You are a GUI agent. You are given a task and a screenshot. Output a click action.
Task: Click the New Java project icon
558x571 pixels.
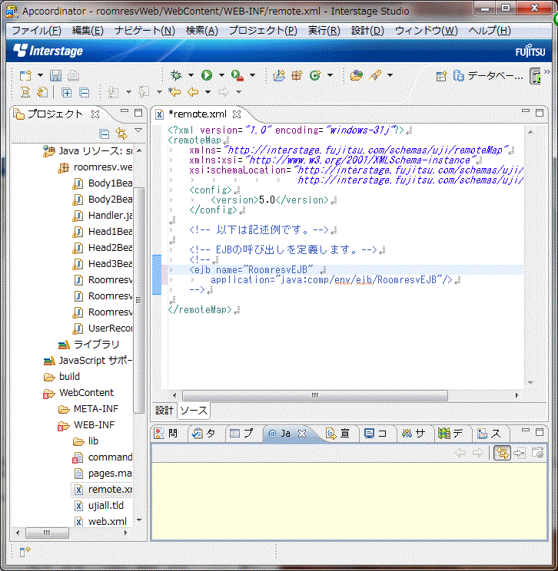click(279, 75)
